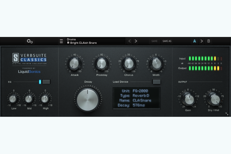Click the Type Reverb D display line

click(x=135, y=96)
